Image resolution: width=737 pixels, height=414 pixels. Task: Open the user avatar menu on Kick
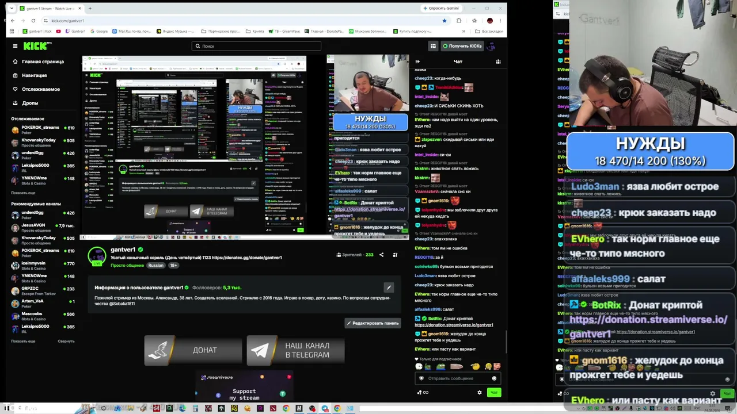pyautogui.click(x=492, y=46)
